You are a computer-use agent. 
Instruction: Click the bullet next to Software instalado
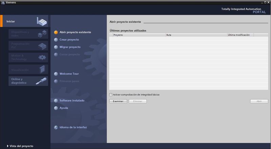(x=56, y=101)
